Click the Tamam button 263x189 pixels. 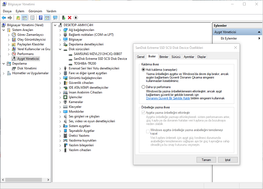pos(206,160)
